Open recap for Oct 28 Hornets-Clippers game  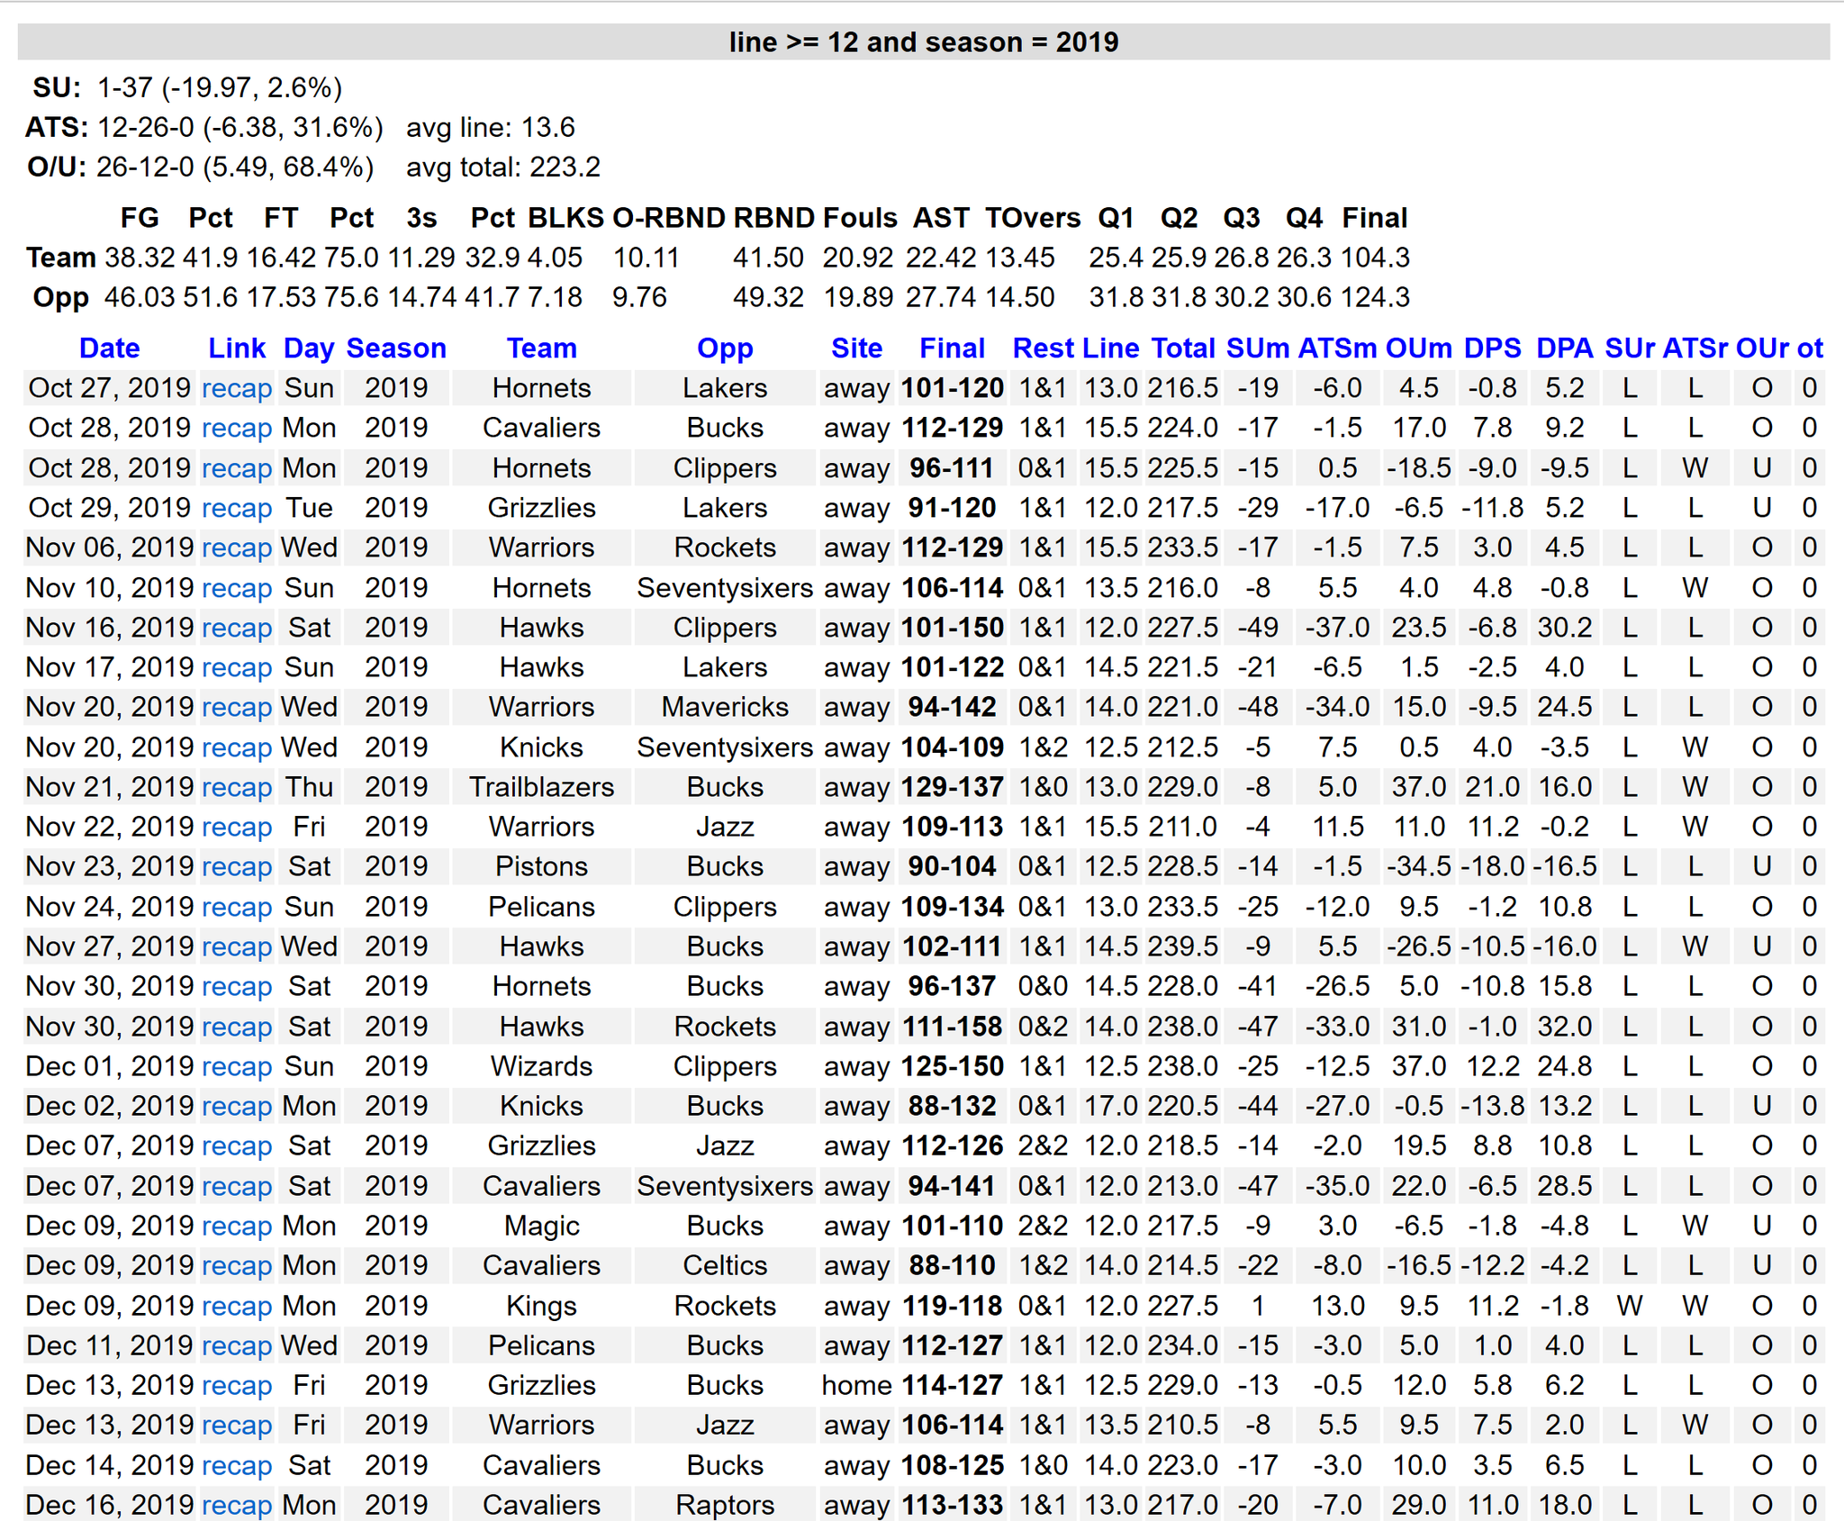click(237, 468)
